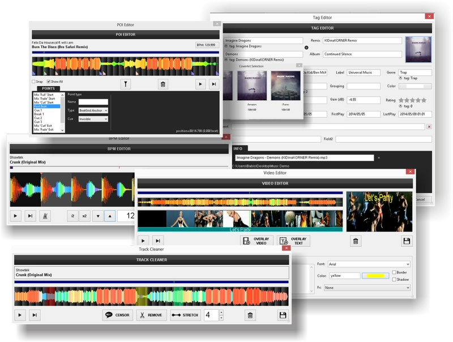Click the Label field 'Universal Music'
The image size is (453, 342).
coord(364,72)
